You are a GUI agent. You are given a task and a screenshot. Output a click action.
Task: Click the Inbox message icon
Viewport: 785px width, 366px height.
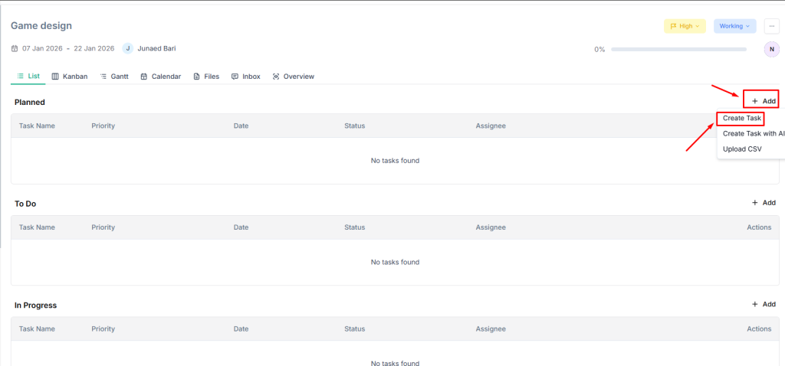point(235,77)
